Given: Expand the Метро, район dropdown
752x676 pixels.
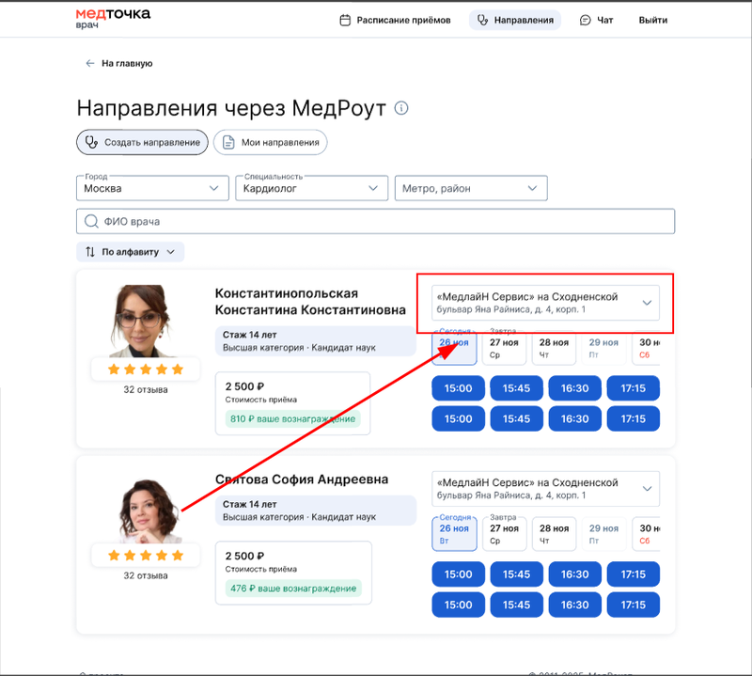Looking at the screenshot, I should [471, 188].
